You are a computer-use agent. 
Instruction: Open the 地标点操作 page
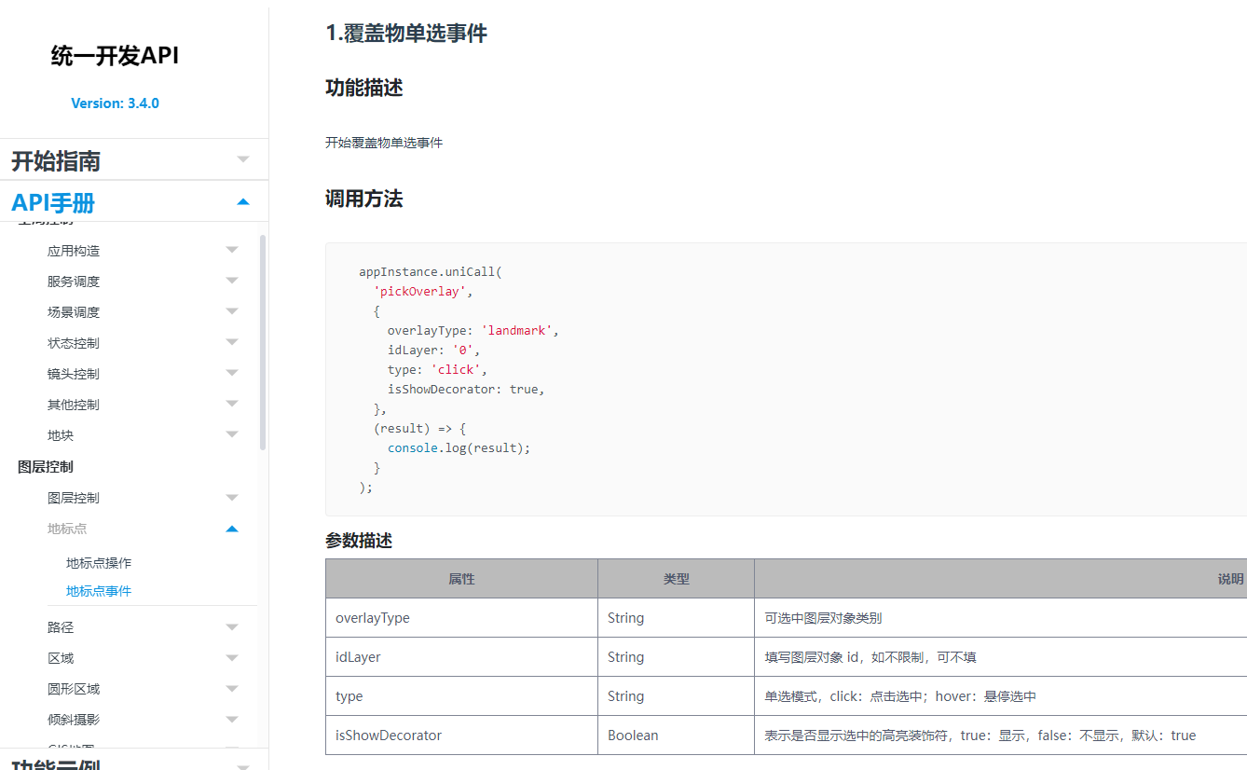[x=99, y=563]
